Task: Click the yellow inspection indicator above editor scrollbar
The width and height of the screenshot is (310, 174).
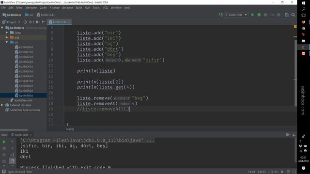Action: pos(295,27)
